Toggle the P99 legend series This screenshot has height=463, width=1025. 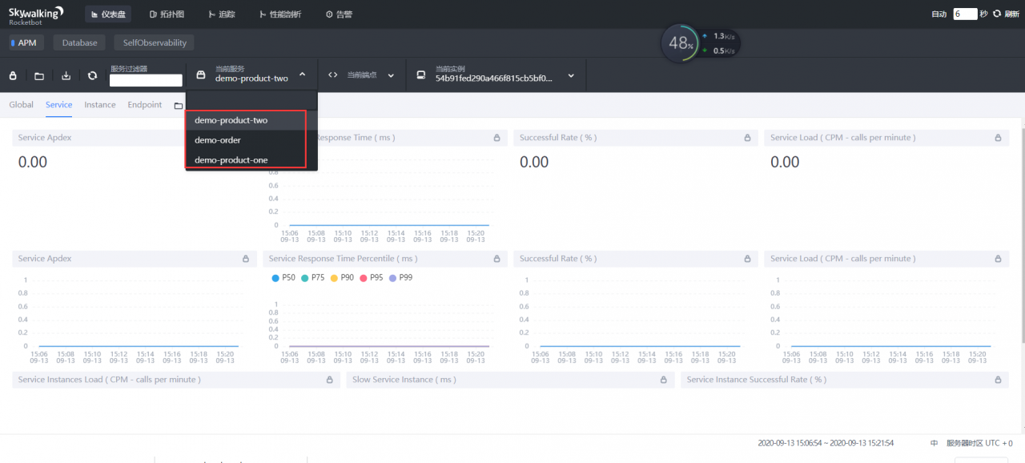[x=400, y=277]
